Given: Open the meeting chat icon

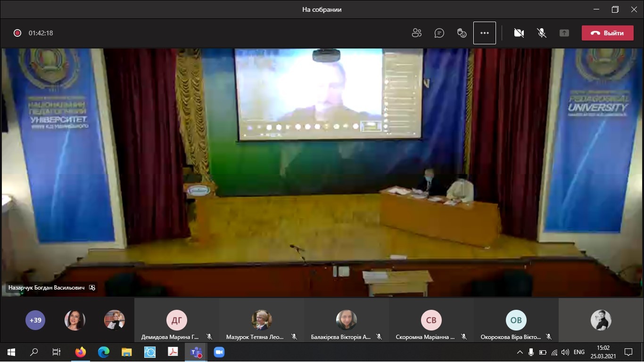Looking at the screenshot, I should 439,33.
